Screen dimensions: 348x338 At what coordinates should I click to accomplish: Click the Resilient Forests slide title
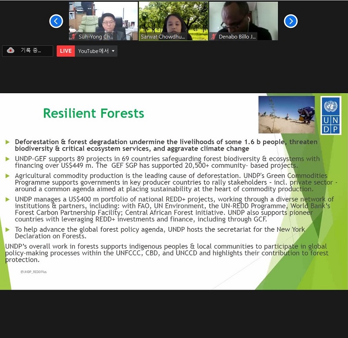coord(94,113)
